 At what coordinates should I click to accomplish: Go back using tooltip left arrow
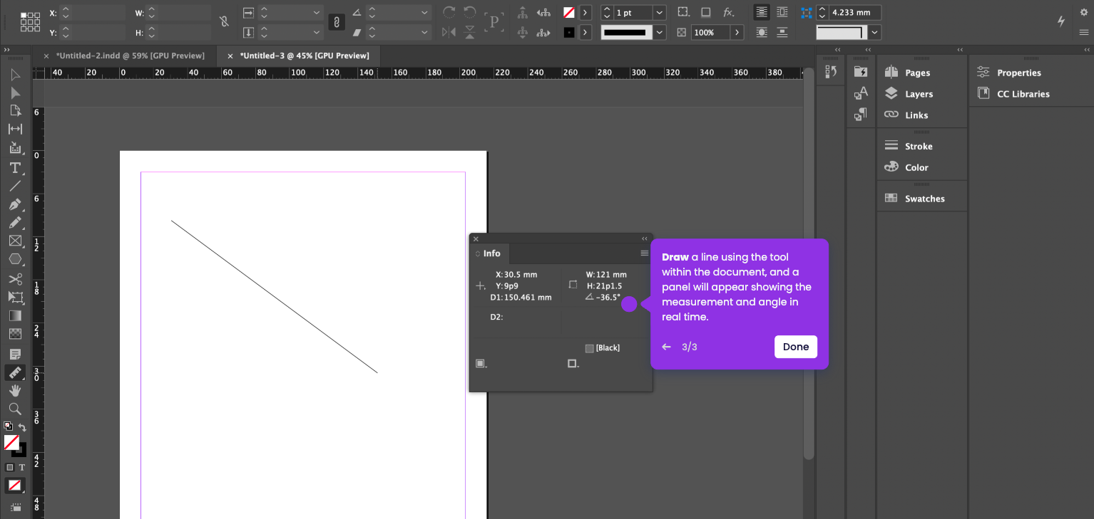tap(666, 347)
